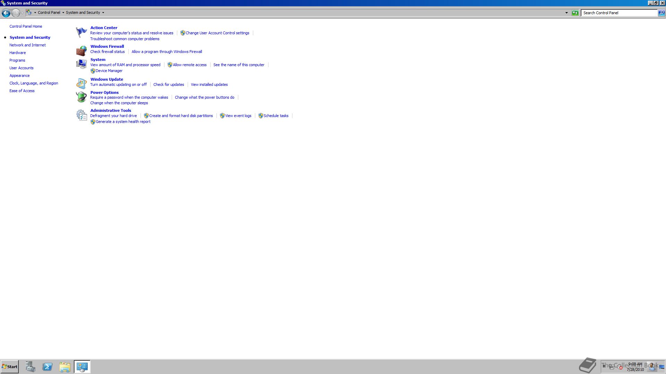
Task: Open Network and Internet category
Action: tap(27, 45)
